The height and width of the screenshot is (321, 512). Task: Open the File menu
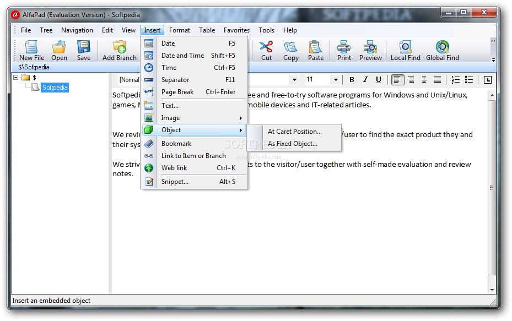point(26,30)
